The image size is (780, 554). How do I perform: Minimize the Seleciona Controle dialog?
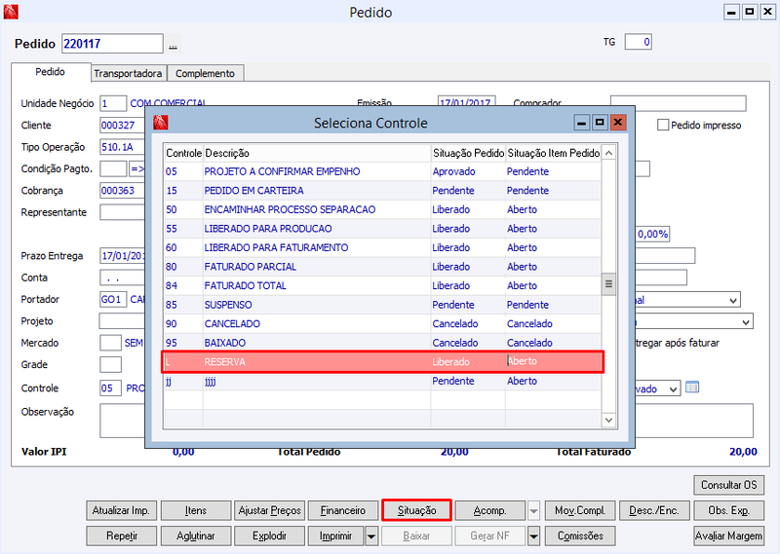click(581, 123)
